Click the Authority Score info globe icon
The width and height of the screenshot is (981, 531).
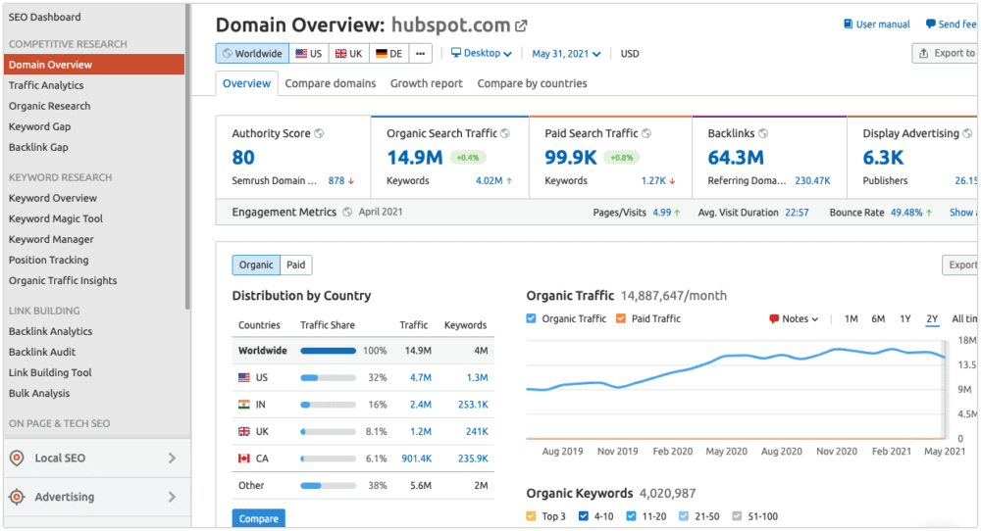(x=319, y=133)
